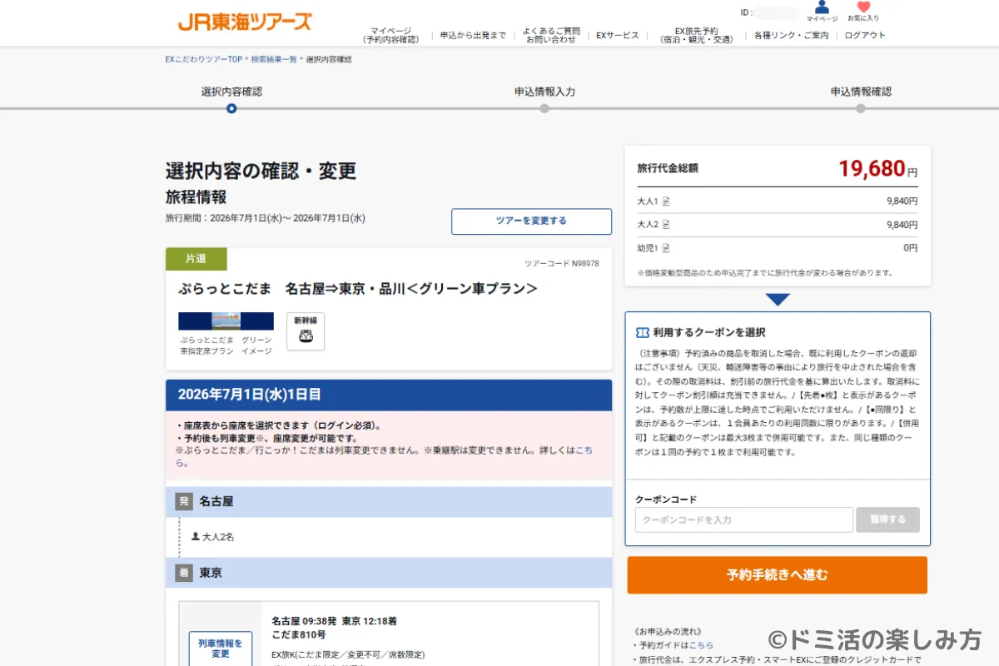
Task: Click the 獲得する coupon button
Action: point(887,519)
